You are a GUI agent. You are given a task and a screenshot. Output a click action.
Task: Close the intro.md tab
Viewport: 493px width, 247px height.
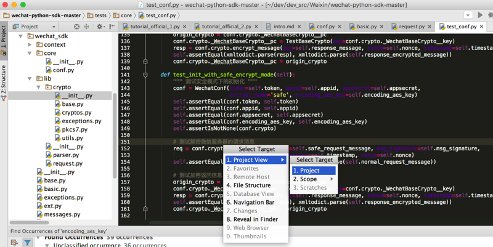(x=299, y=26)
